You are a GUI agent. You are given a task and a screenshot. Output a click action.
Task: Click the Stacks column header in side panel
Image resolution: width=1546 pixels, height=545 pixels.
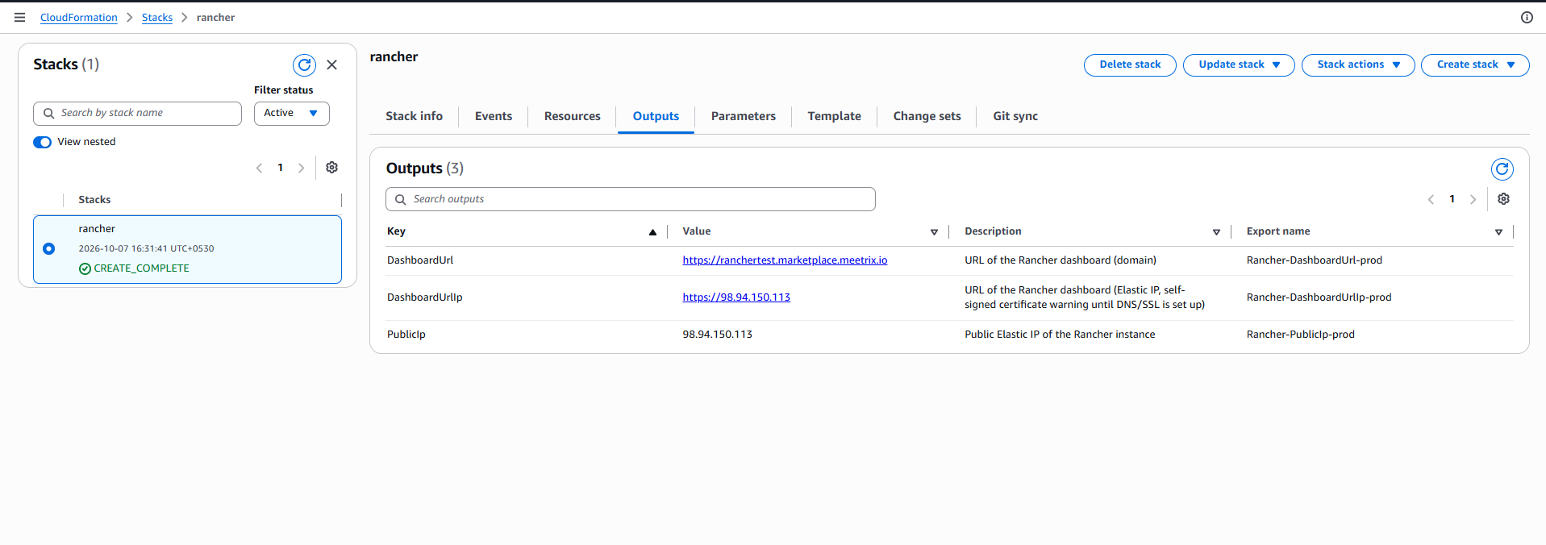94,200
